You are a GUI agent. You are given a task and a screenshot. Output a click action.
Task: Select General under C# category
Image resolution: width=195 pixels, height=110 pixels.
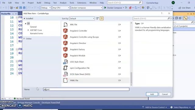(33, 27)
